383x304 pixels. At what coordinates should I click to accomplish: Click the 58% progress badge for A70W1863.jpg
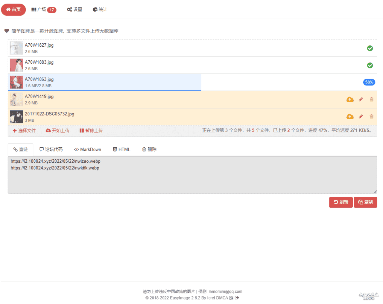coord(369,82)
